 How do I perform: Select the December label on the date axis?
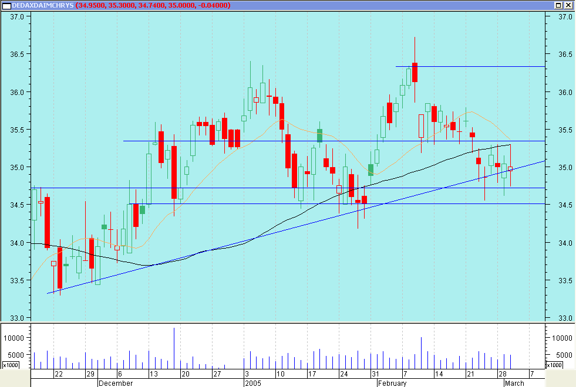point(116,383)
